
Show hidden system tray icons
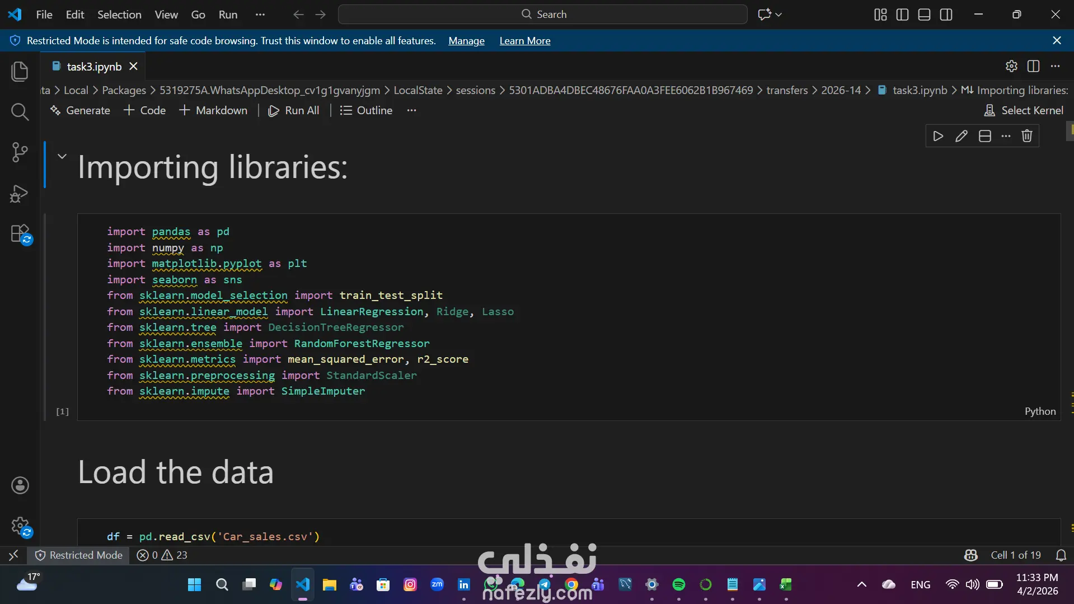coord(861,584)
